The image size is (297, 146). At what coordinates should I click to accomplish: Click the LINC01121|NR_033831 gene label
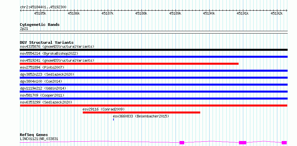(x=39, y=139)
